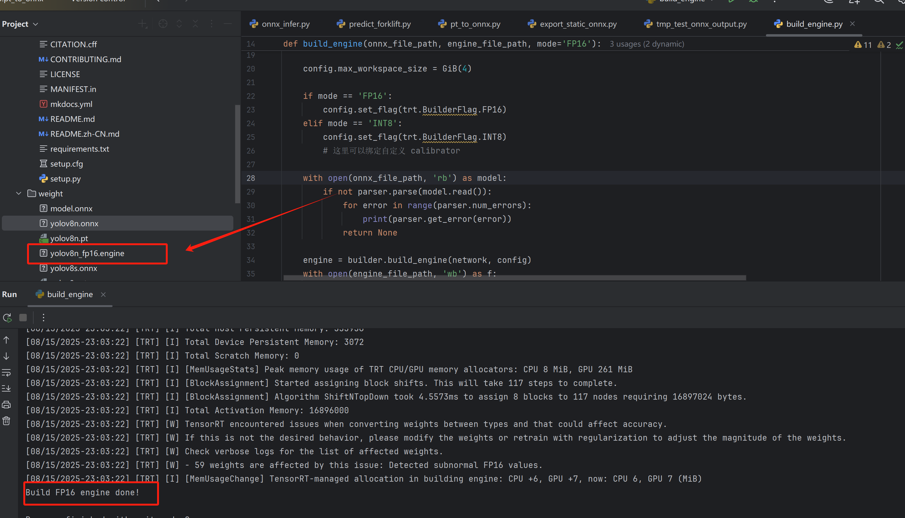Screen dimensions: 905x518
Task: Close the build_engine Run tab
Action: click(x=103, y=295)
